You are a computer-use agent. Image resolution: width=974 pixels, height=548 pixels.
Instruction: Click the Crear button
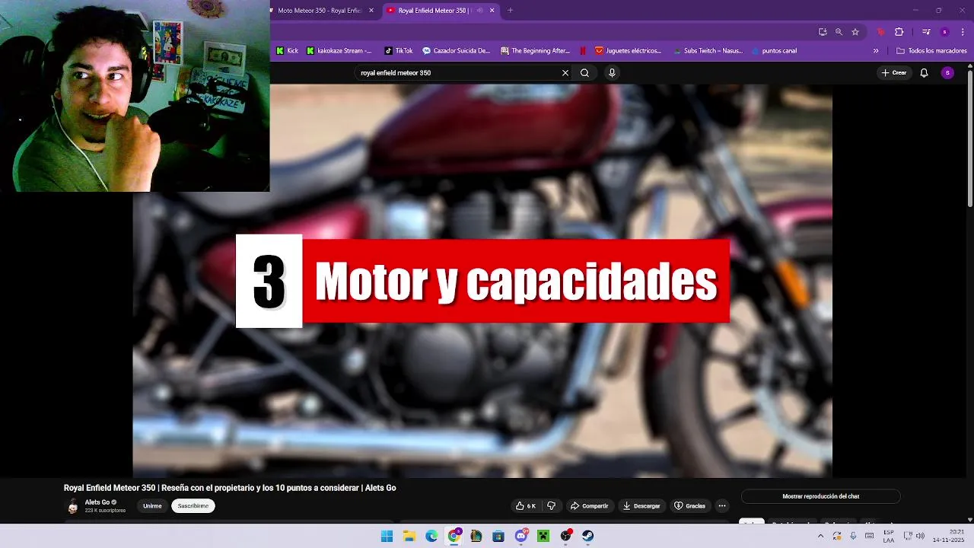(x=894, y=73)
